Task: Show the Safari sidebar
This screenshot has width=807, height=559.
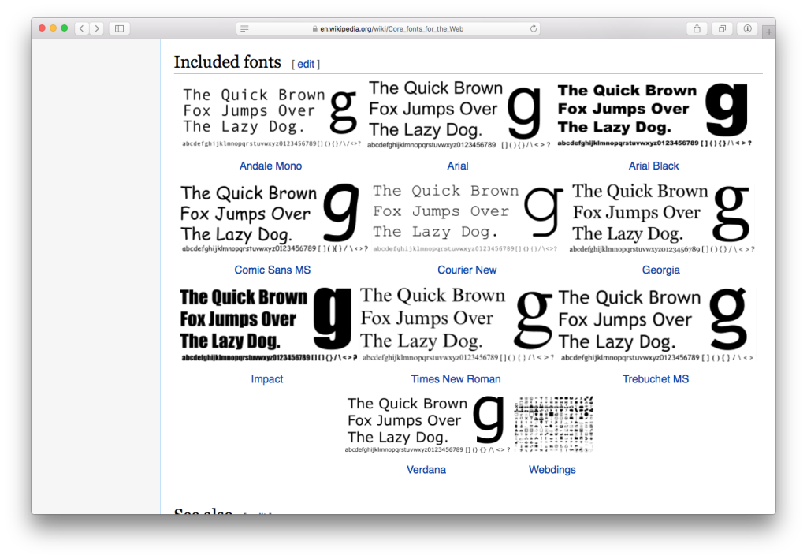Action: click(x=120, y=28)
